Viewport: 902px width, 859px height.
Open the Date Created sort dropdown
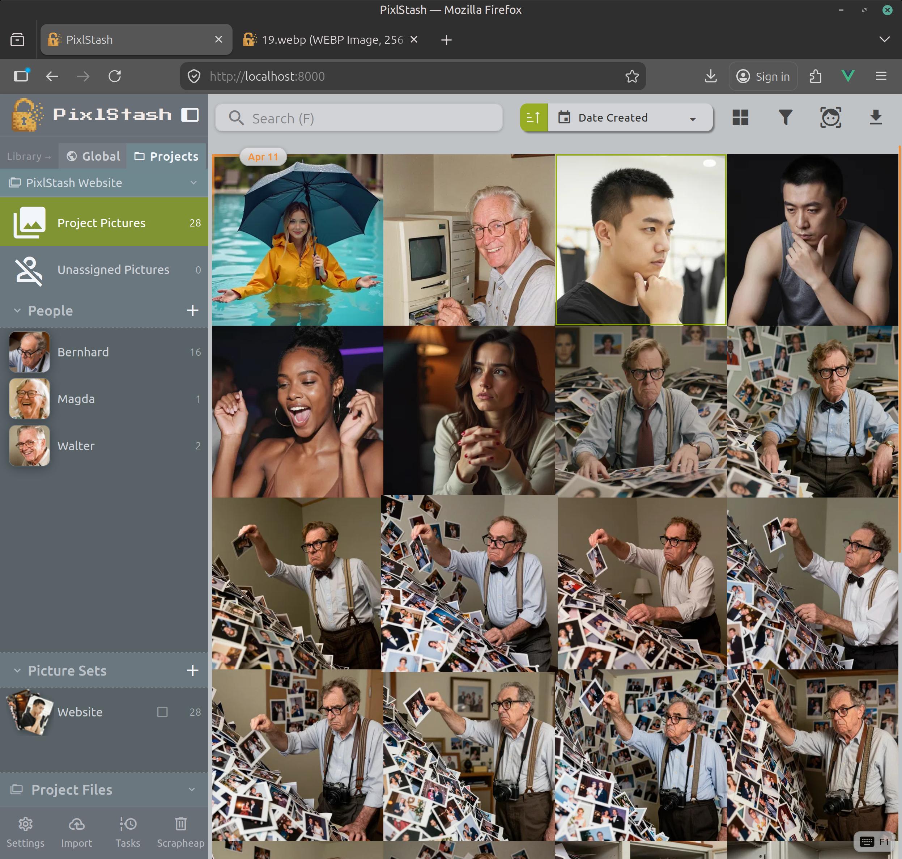[630, 118]
